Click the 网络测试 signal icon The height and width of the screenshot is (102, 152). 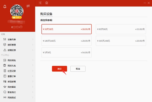pos(5,97)
